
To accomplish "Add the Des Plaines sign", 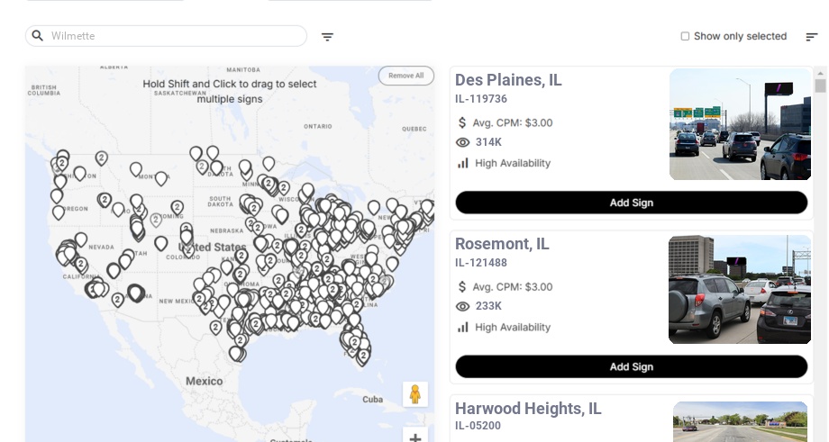I will coord(631,203).
